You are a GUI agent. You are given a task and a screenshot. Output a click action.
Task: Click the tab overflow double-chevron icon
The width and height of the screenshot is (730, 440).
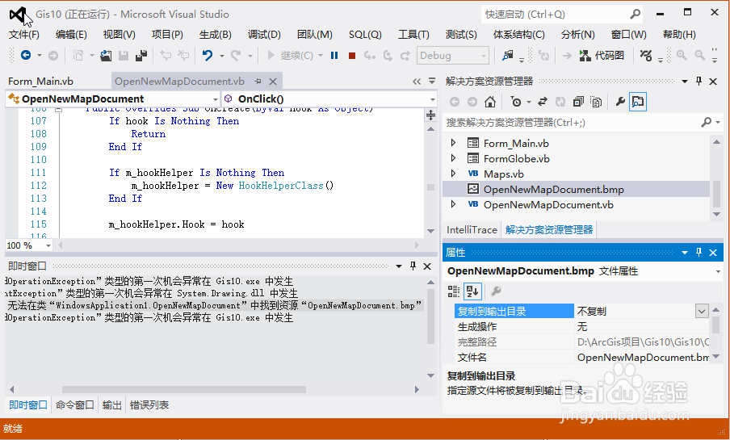click(x=417, y=82)
